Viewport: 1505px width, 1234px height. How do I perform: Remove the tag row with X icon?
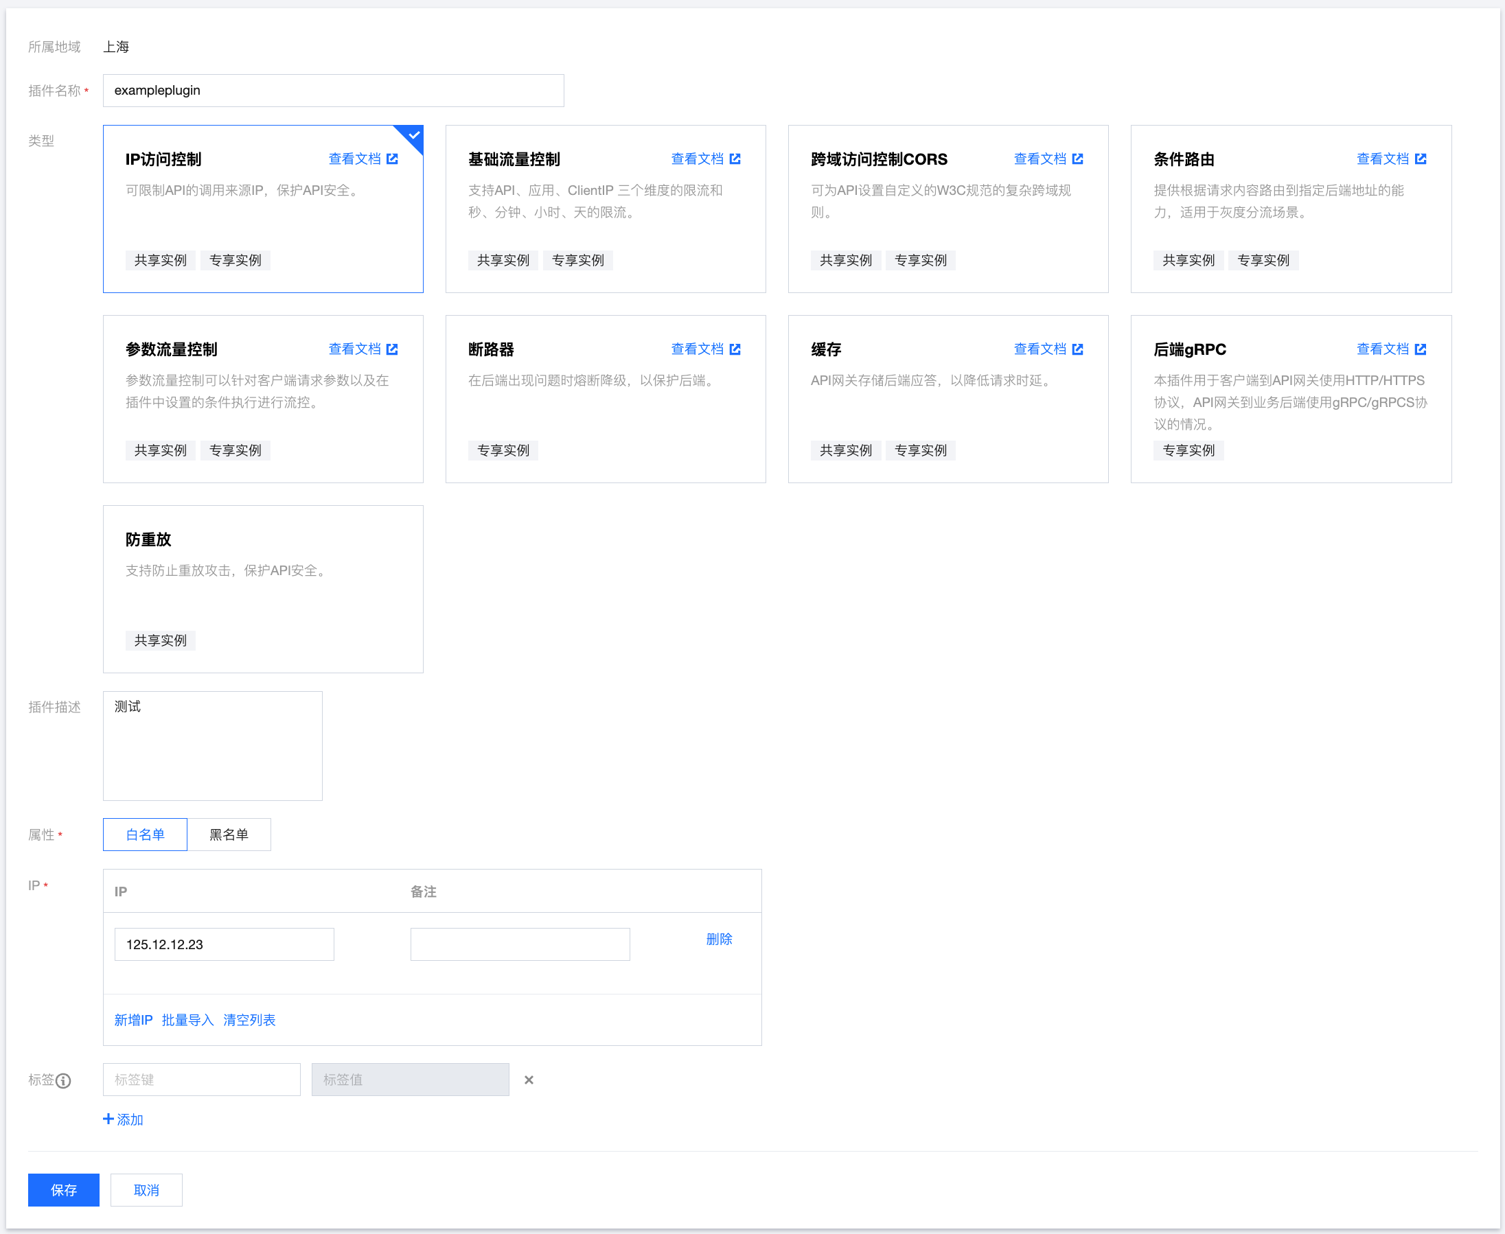pos(528,1080)
